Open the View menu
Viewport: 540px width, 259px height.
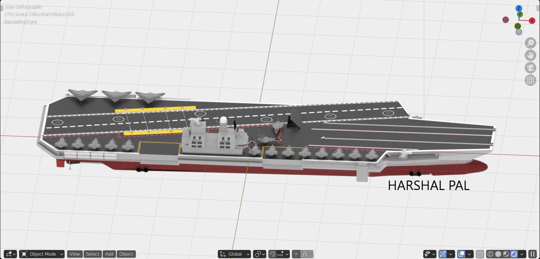coord(75,254)
